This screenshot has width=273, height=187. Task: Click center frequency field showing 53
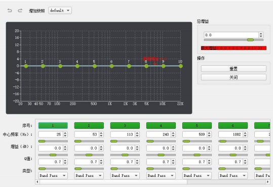[87, 134]
